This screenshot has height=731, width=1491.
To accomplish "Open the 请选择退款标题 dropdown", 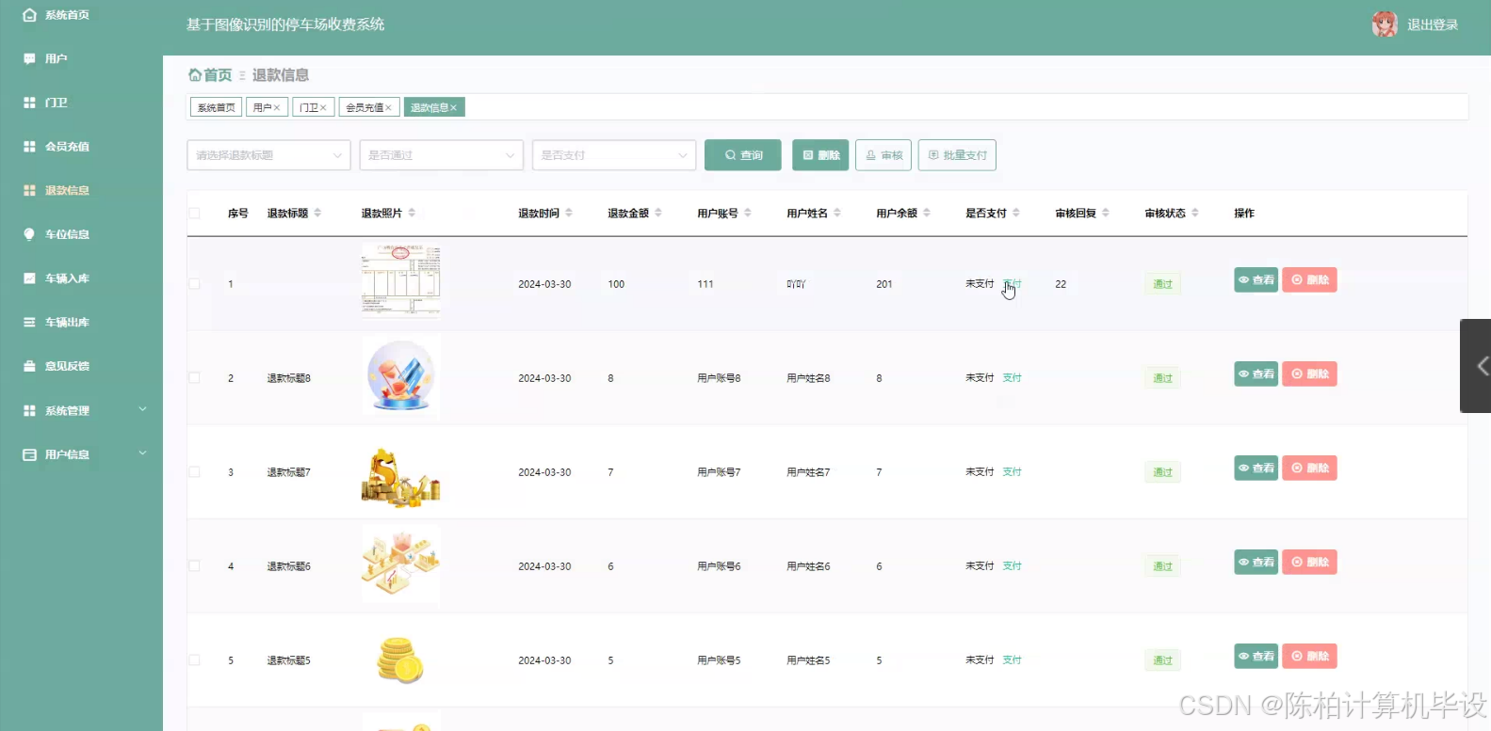I will pos(268,155).
